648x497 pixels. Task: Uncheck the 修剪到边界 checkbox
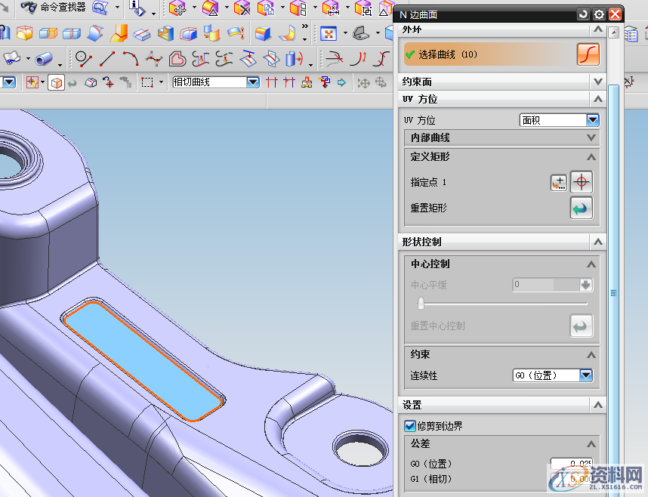click(408, 425)
